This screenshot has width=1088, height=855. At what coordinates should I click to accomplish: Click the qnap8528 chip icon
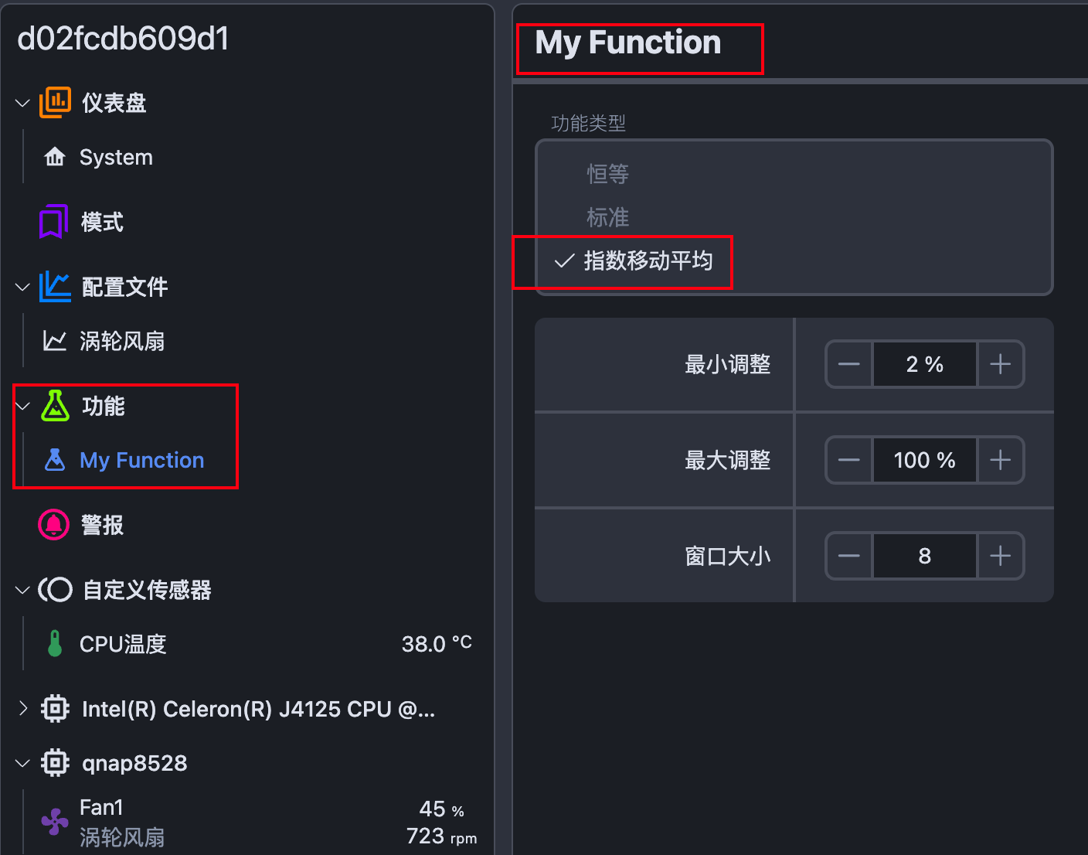coord(55,763)
